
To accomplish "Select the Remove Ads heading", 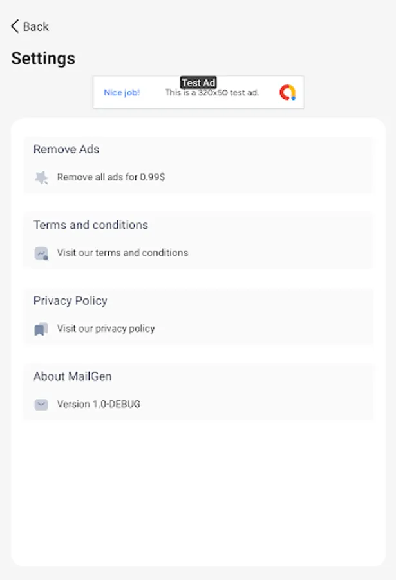I will pyautogui.click(x=66, y=150).
